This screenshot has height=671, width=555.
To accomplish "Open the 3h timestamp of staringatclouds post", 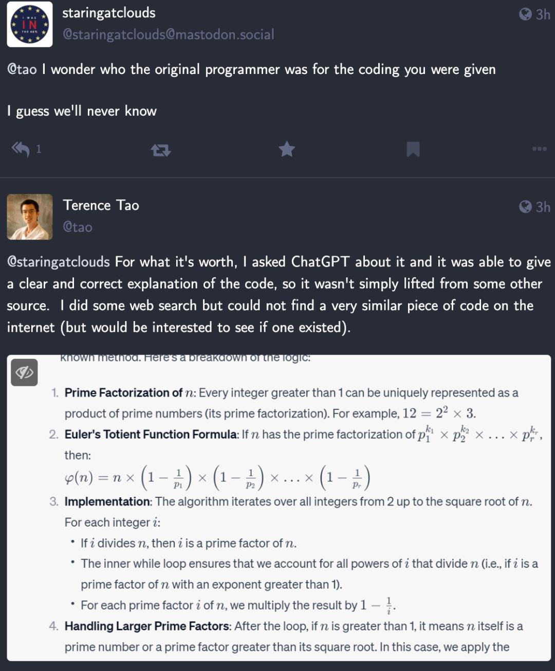I will coord(543,14).
